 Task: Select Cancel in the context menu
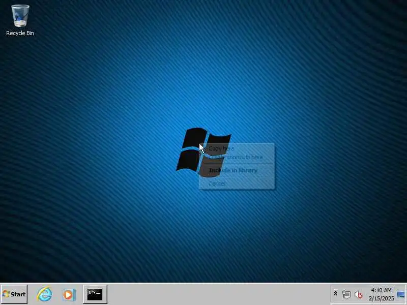[237, 184]
